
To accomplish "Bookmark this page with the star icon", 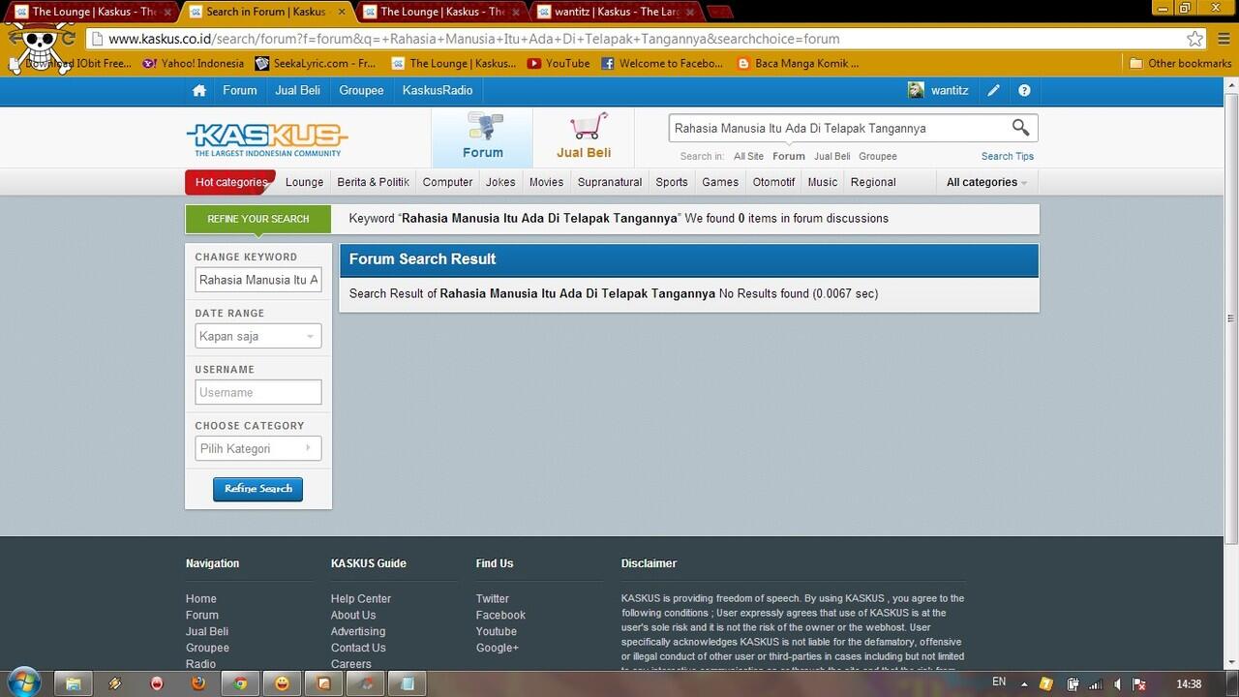I will (1195, 39).
